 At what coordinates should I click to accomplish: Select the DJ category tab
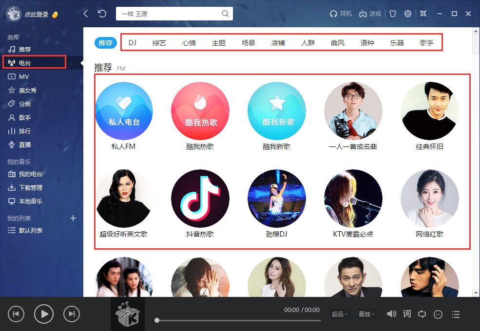coord(132,42)
